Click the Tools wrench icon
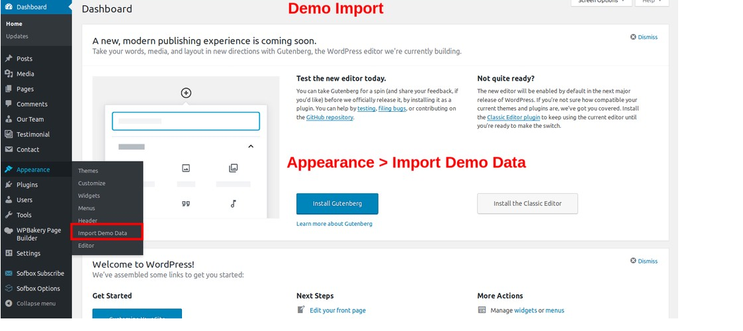The height and width of the screenshot is (331, 743). click(9, 215)
